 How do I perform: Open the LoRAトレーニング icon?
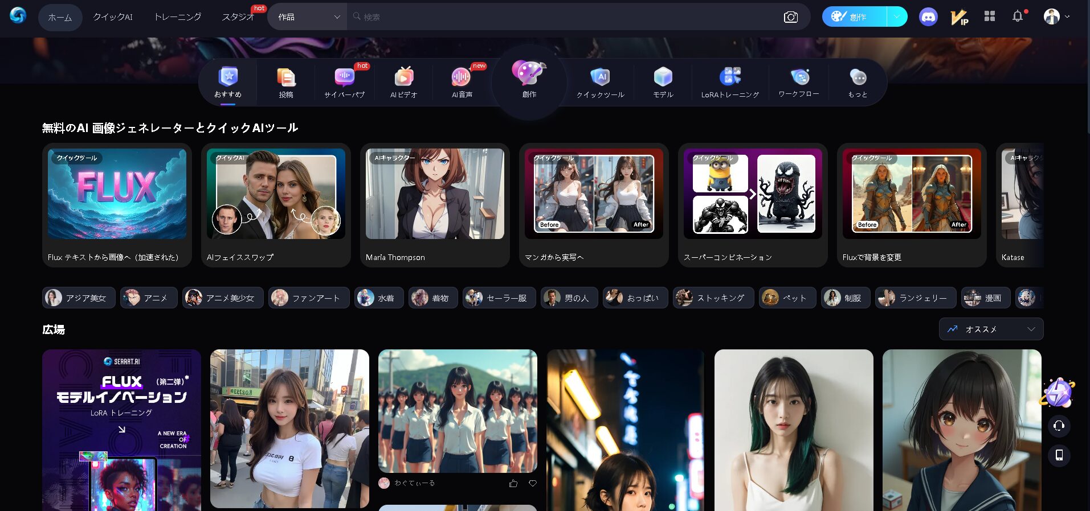click(x=730, y=76)
